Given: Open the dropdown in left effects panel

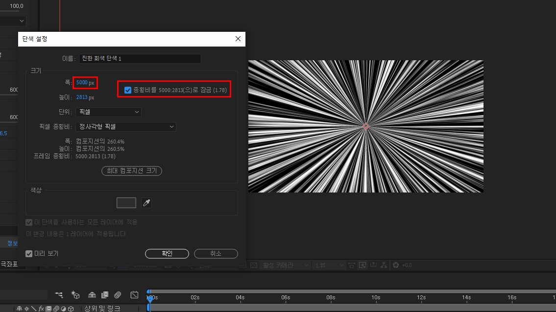Looking at the screenshot, I should [13, 21].
